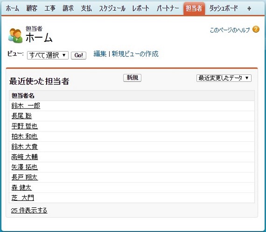This screenshot has height=232, width=266.
Task: Go to the スケジュール tab
Action: pos(112,8)
